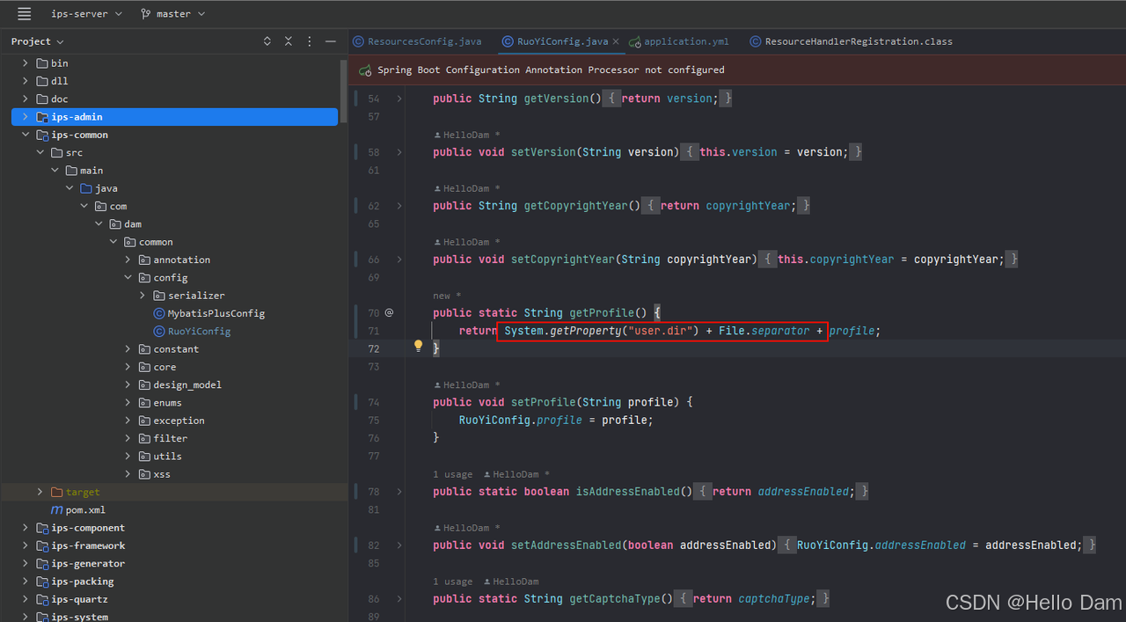Expand the serializer package
Image resolution: width=1126 pixels, height=622 pixels.
pyautogui.click(x=143, y=296)
